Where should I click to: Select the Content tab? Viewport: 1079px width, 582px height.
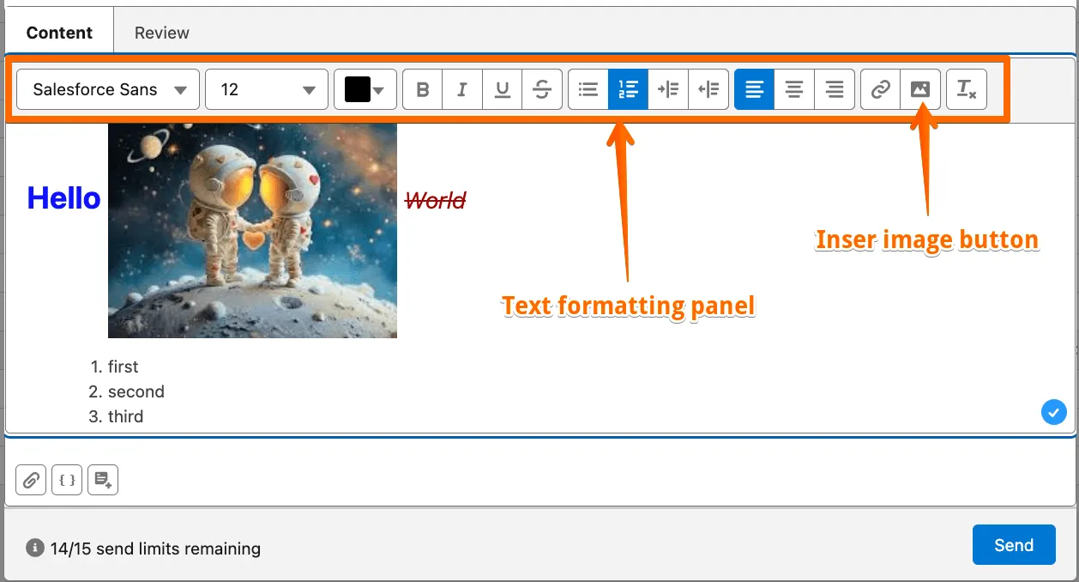59,33
